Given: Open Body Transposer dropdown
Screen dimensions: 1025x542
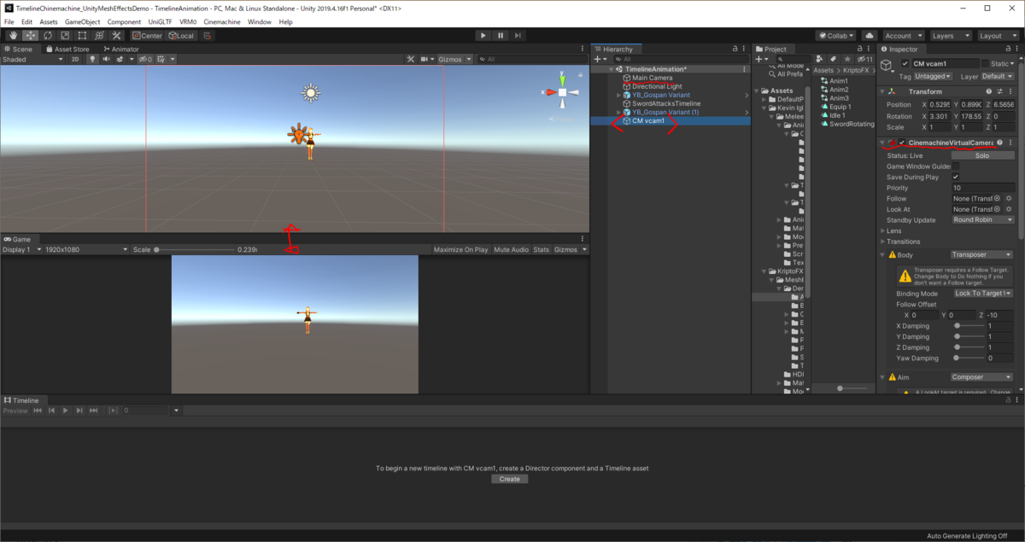Looking at the screenshot, I should click(982, 254).
